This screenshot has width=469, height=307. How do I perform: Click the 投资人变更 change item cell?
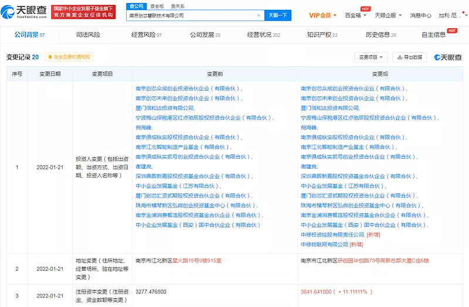(x=102, y=167)
